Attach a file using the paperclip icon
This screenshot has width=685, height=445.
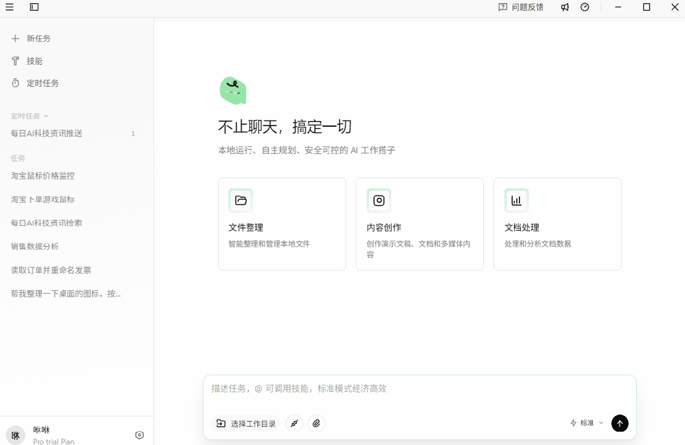tap(316, 423)
